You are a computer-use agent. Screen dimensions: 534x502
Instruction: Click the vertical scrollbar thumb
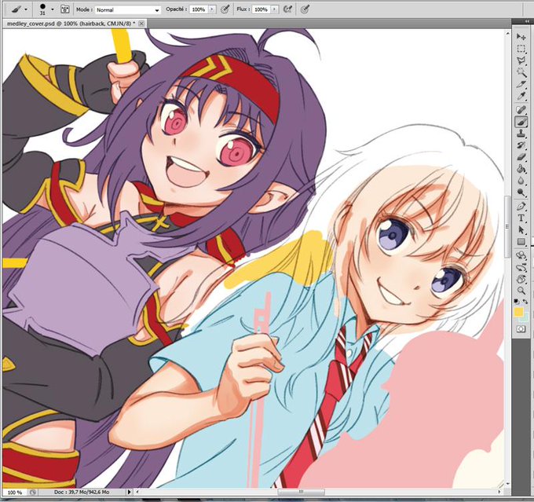(x=507, y=226)
